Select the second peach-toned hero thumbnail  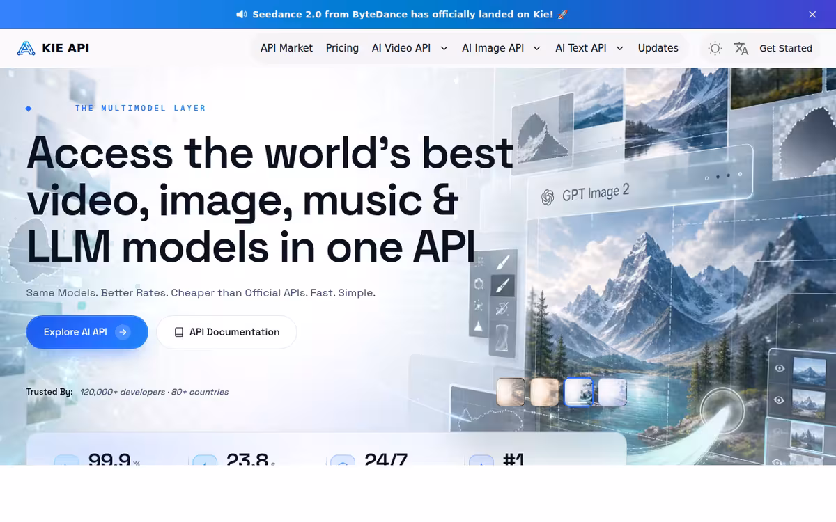[x=545, y=392]
